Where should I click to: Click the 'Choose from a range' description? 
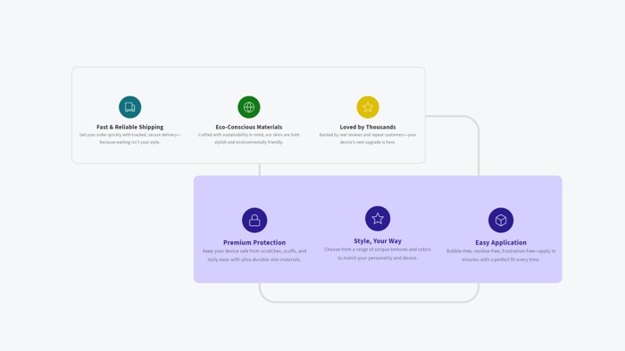coord(378,254)
